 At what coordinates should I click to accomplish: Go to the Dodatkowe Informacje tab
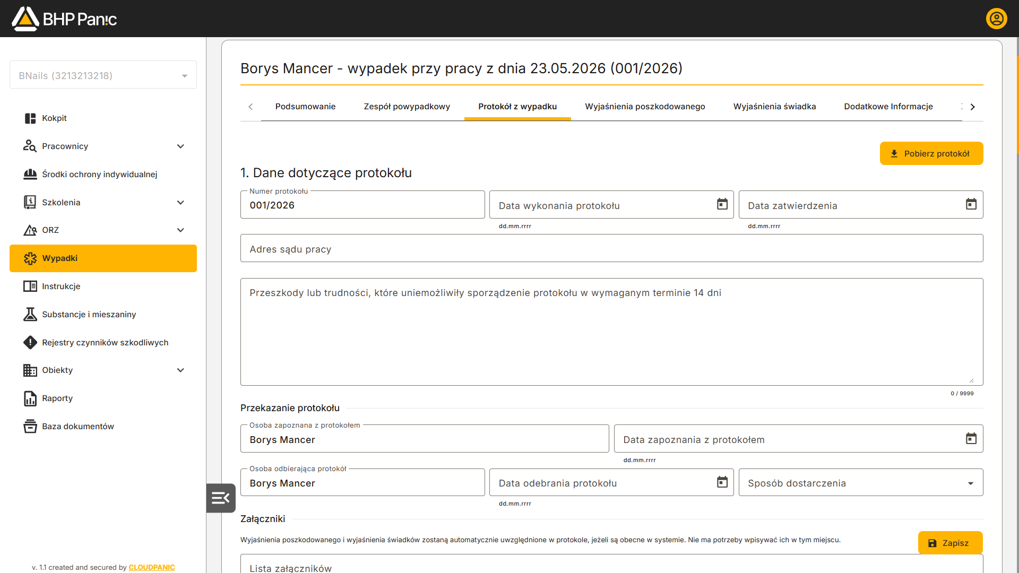coord(888,107)
